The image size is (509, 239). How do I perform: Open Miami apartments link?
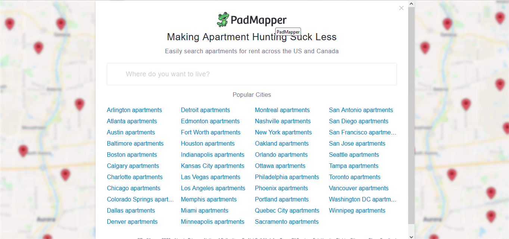[x=204, y=211]
